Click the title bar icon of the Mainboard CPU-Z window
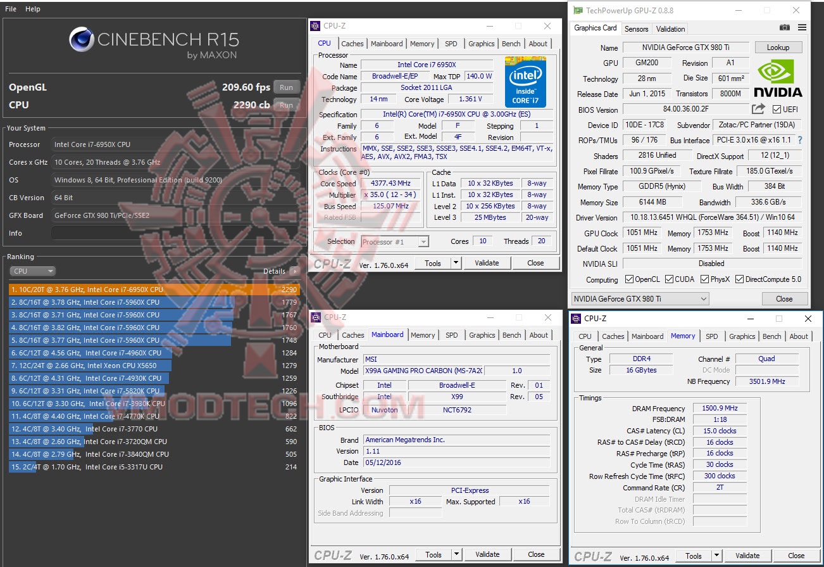 pos(316,317)
